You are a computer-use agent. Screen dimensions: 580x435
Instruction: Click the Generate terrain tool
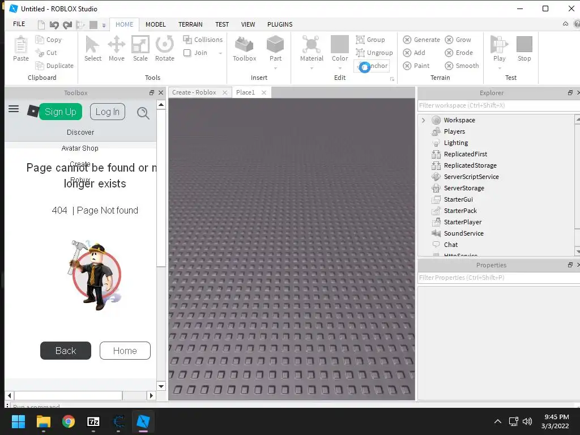tap(421, 40)
